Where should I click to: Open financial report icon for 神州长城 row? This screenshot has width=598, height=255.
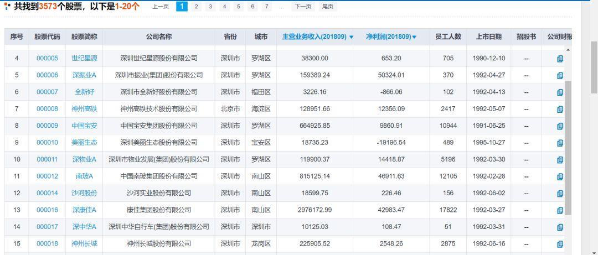(560, 244)
